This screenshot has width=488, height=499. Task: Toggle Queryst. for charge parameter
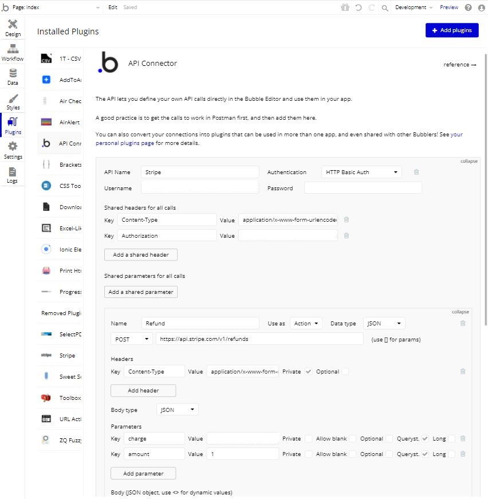click(425, 438)
